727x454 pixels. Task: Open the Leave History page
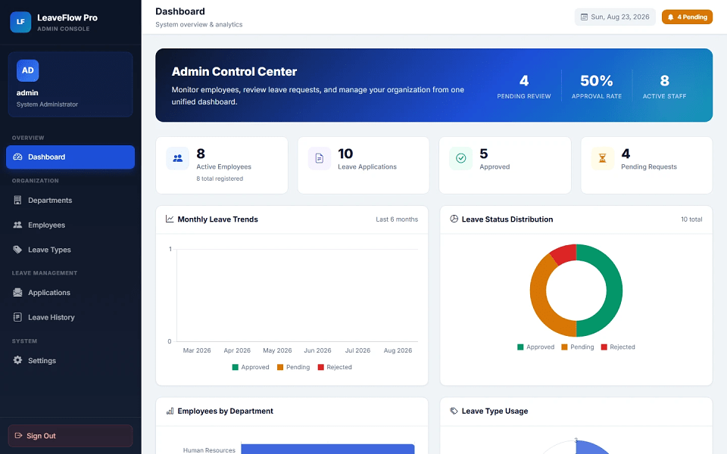[70, 317]
